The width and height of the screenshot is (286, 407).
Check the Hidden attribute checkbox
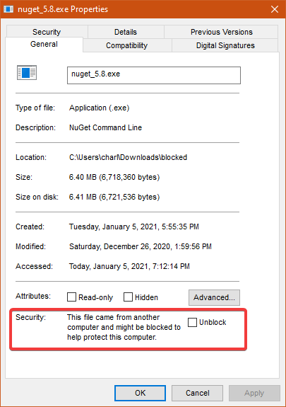(128, 297)
